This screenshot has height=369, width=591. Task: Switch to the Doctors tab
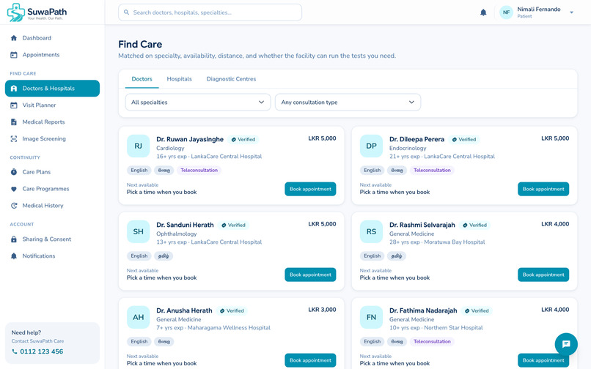pos(142,79)
